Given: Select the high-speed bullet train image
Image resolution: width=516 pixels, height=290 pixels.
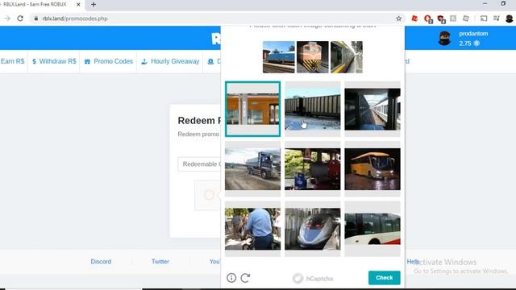Looking at the screenshot, I should (313, 229).
